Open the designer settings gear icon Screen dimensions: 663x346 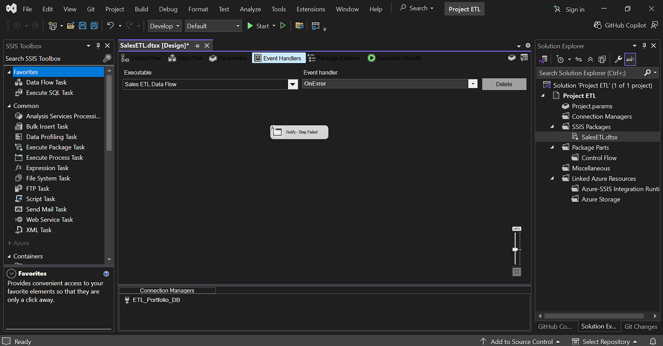click(528, 46)
